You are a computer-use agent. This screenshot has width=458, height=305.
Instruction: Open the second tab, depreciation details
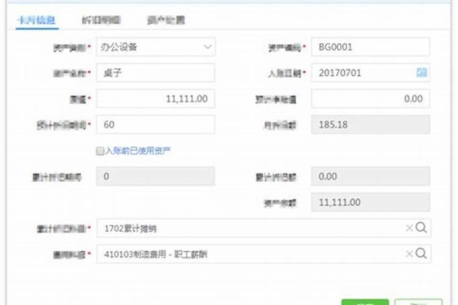[x=101, y=20]
